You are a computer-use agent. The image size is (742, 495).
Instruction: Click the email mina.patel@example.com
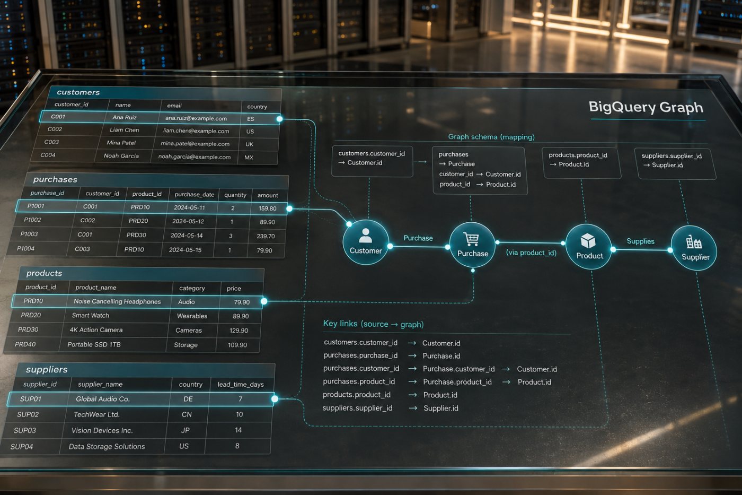195,144
